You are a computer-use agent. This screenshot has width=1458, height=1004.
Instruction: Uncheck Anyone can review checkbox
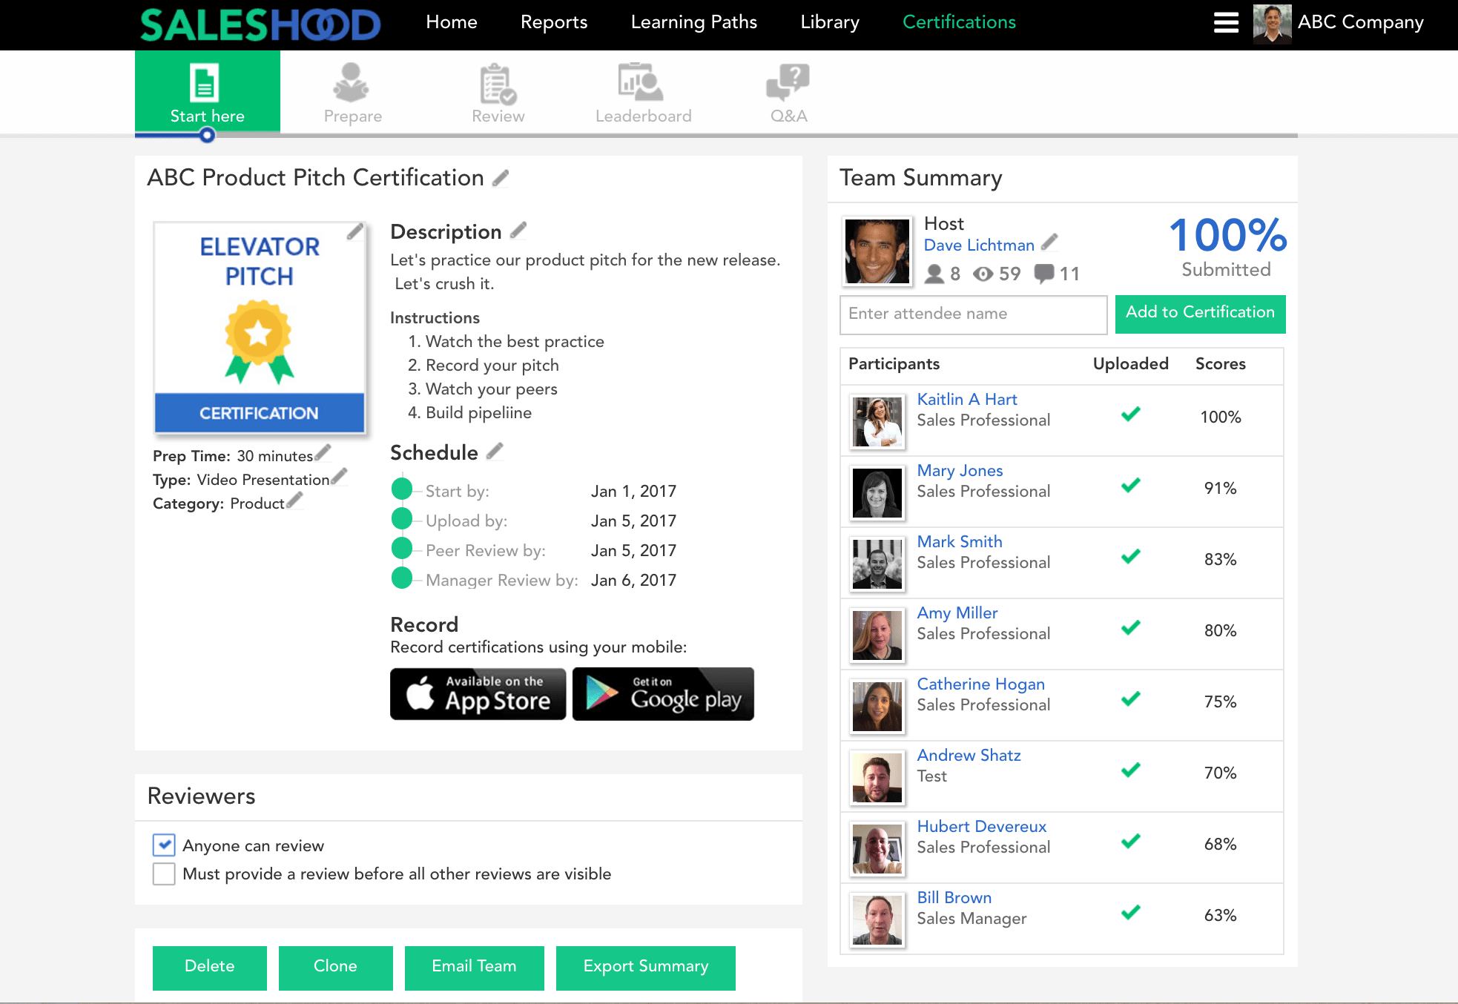point(164,845)
